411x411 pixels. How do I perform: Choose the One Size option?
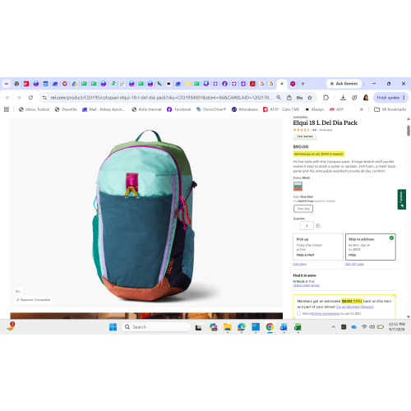coord(303,209)
